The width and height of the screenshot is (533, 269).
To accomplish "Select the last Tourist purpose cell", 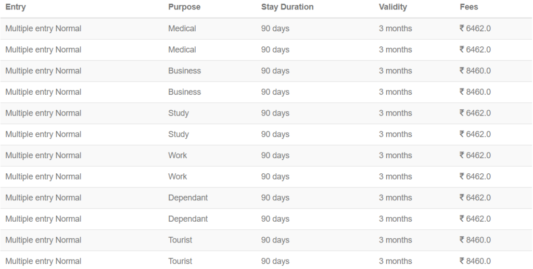I will (180, 261).
